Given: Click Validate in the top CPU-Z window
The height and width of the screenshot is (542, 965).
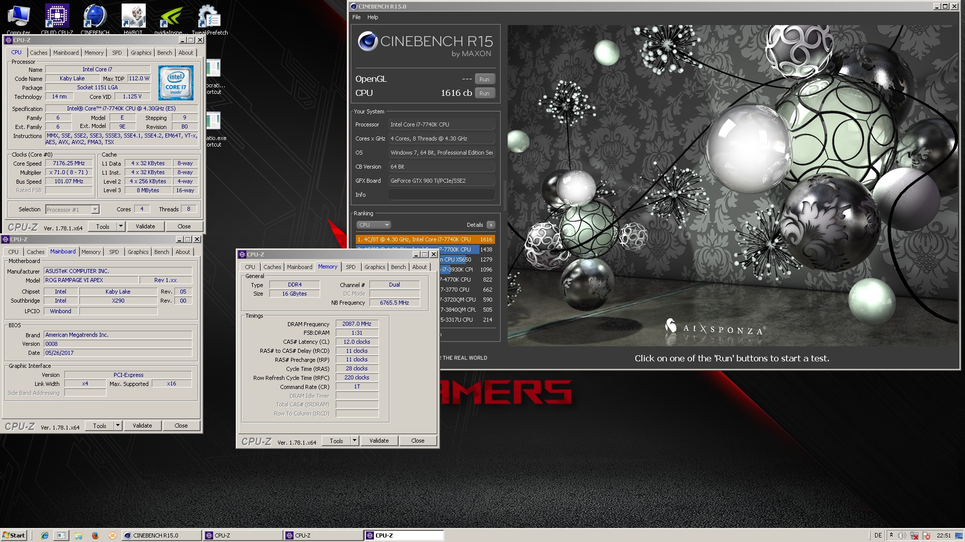Looking at the screenshot, I should point(145,226).
